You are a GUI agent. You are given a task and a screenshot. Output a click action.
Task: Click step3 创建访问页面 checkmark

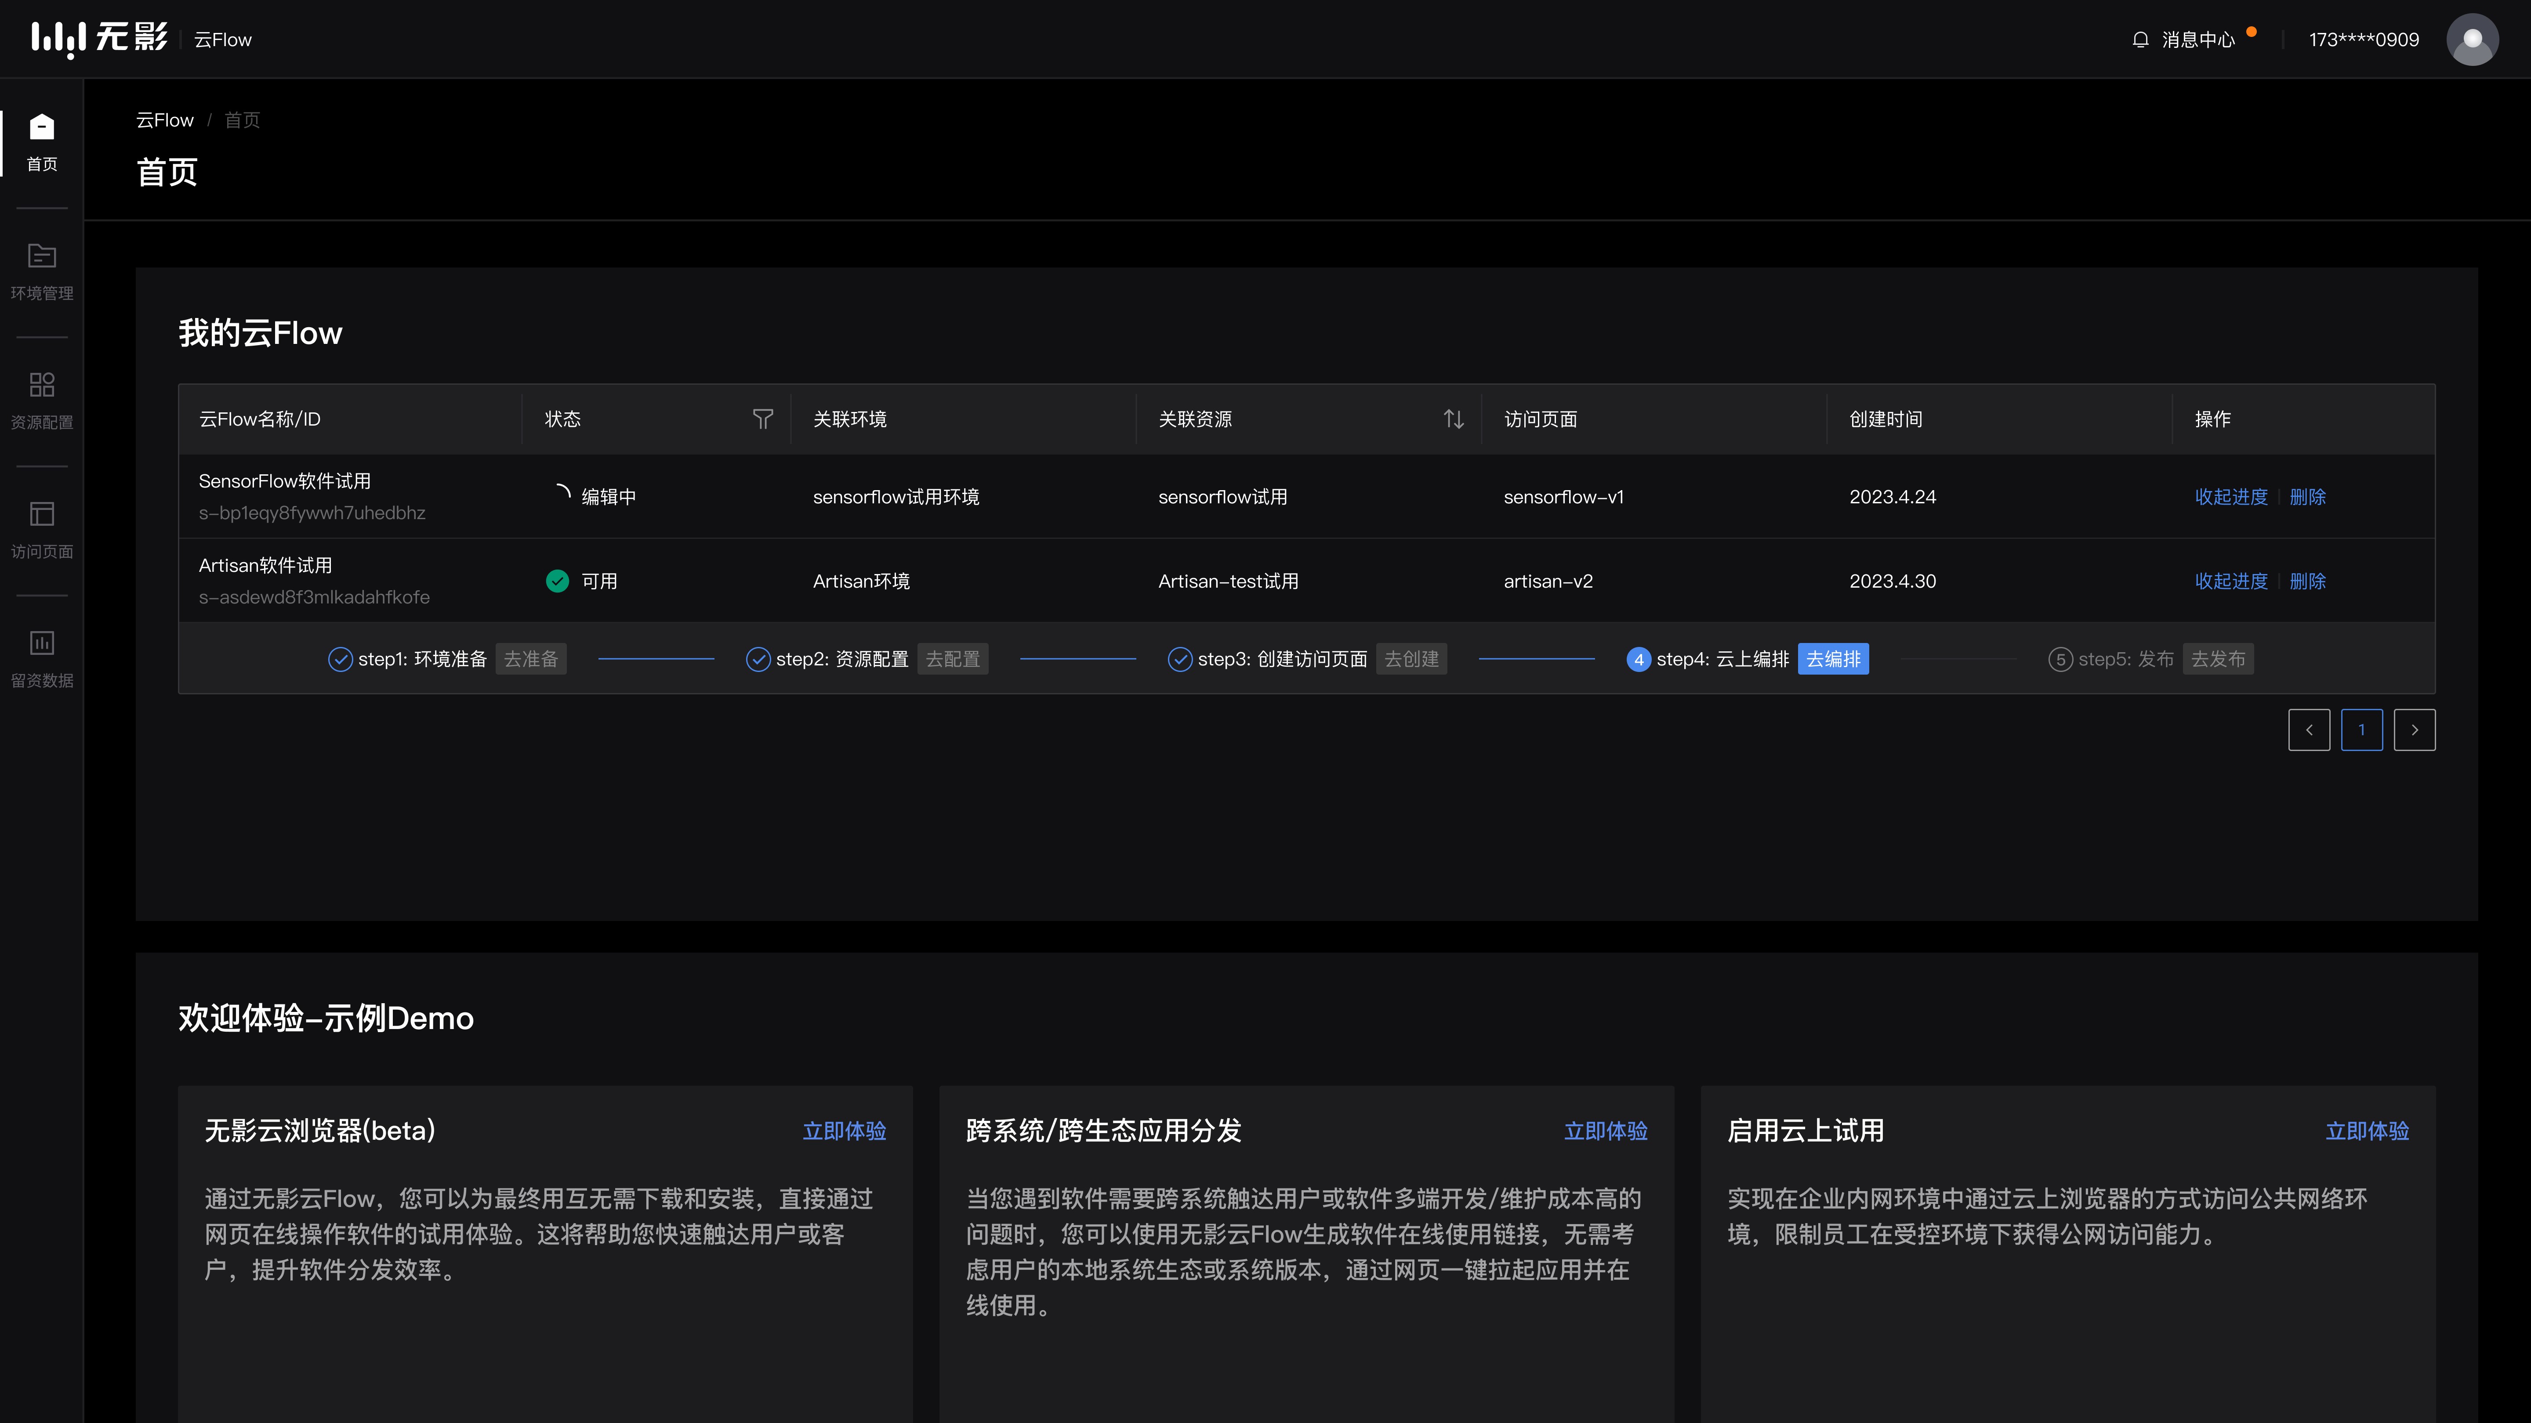coord(1180,659)
